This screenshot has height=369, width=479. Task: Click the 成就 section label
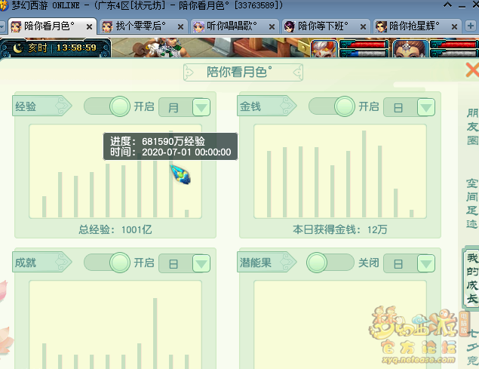tap(42, 263)
